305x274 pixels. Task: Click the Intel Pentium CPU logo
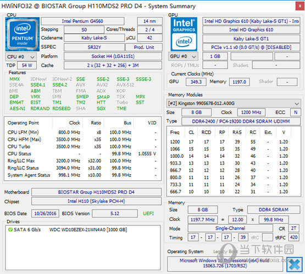[23, 34]
